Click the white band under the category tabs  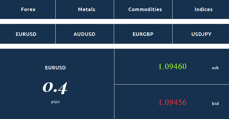pos(115,21)
